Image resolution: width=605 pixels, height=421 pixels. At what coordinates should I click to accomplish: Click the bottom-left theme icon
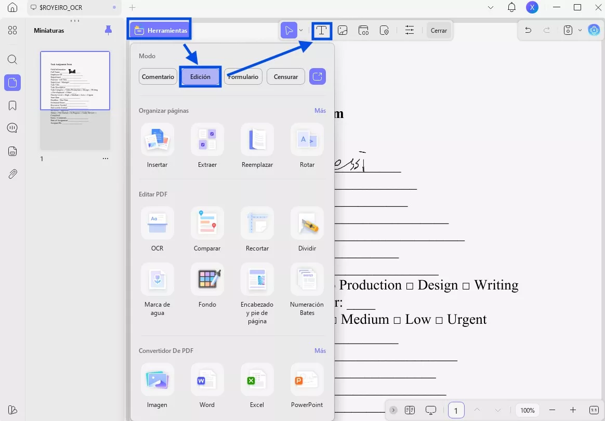coord(12,410)
